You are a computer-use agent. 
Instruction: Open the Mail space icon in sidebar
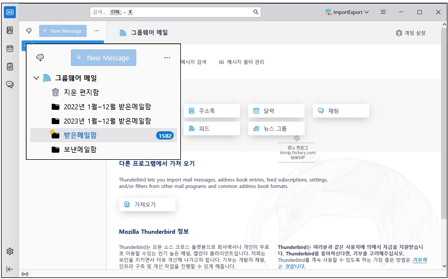click(x=10, y=12)
